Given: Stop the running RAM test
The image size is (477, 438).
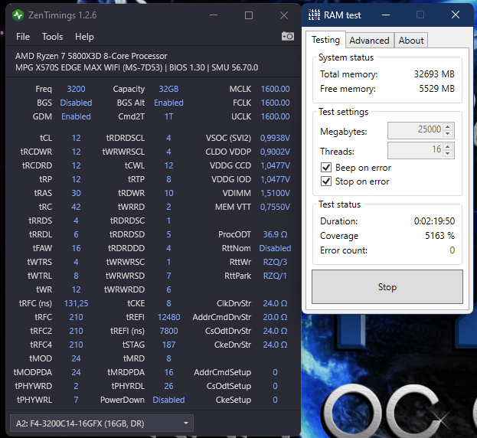Looking at the screenshot, I should click(387, 287).
